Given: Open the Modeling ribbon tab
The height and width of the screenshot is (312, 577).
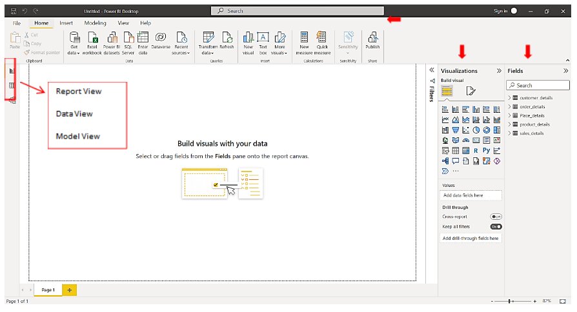Looking at the screenshot, I should click(95, 23).
